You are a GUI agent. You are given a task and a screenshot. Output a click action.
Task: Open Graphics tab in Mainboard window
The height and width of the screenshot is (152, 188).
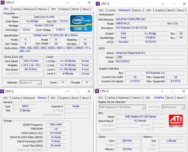pos(160,10)
